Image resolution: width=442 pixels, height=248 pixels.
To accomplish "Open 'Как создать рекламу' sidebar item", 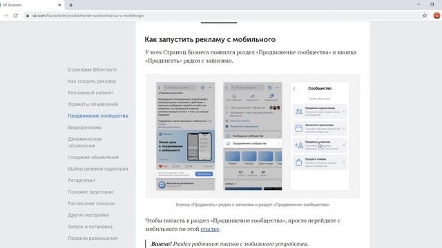I will point(92,81).
